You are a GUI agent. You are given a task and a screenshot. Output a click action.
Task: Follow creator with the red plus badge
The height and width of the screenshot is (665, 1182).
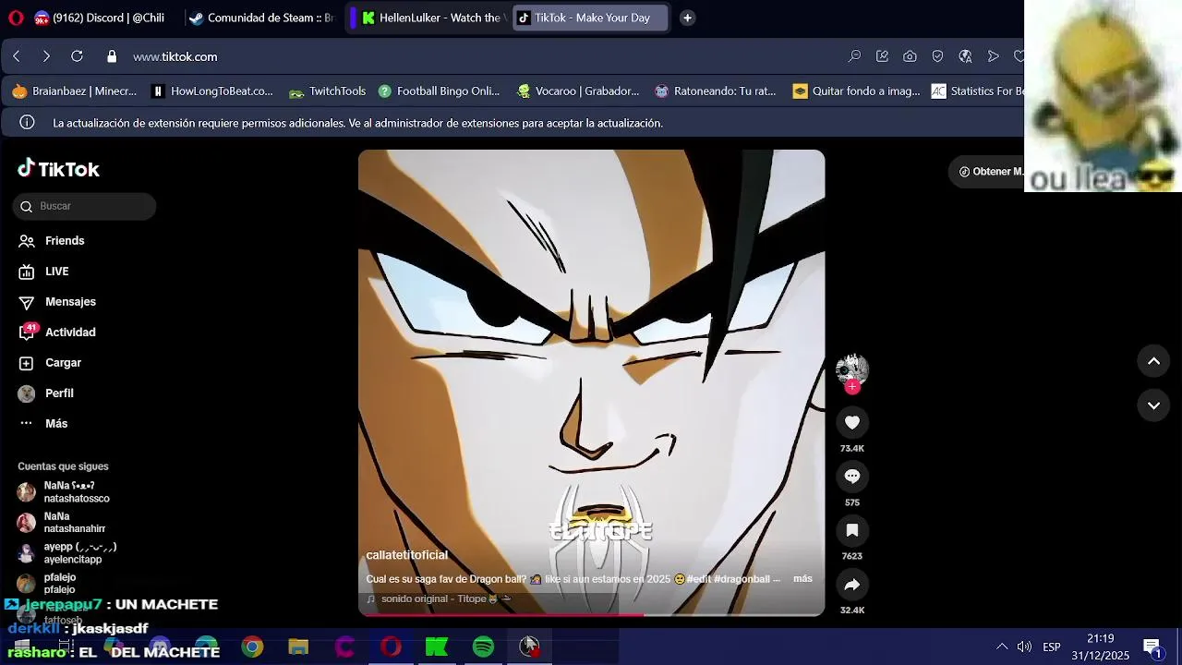coord(852,387)
